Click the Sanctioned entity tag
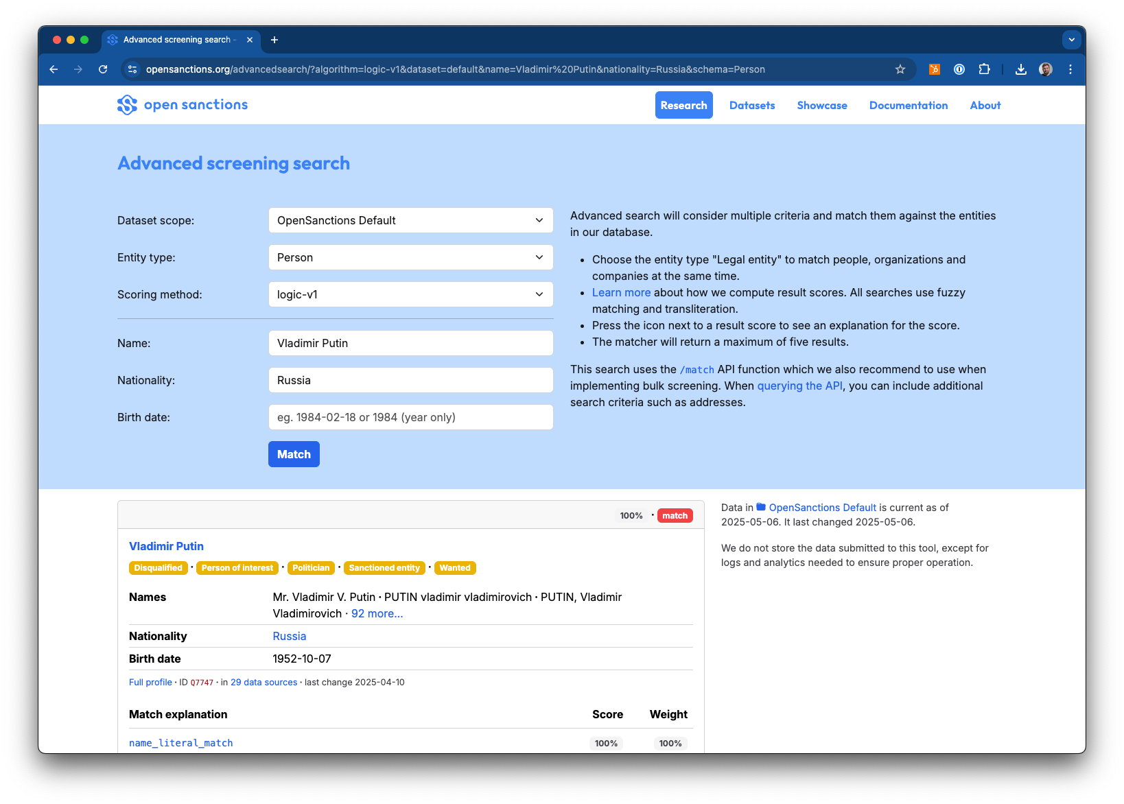The width and height of the screenshot is (1124, 804). [x=384, y=568]
